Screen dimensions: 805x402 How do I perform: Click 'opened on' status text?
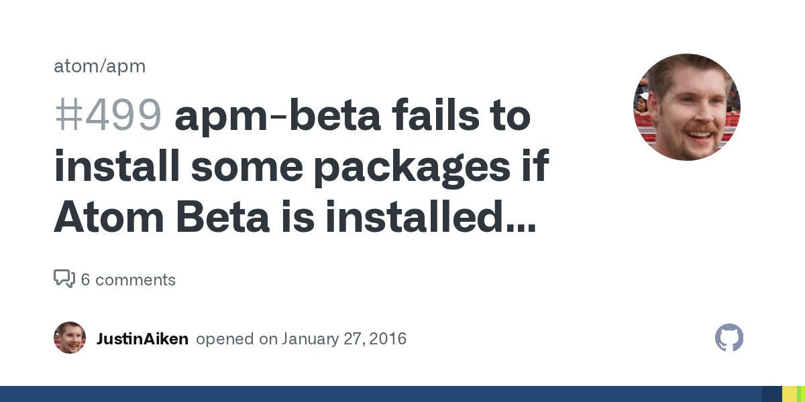coord(236,338)
